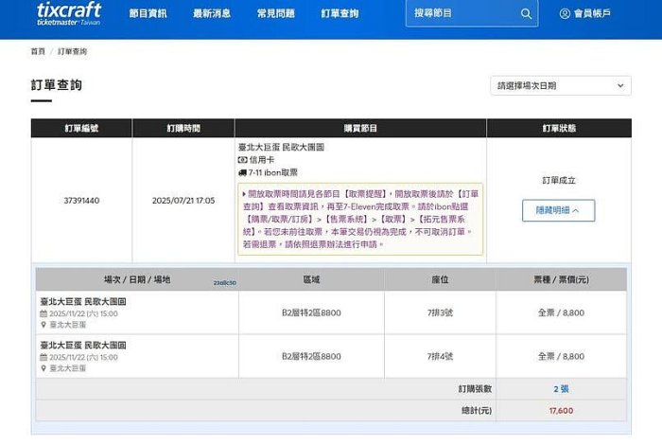
Task: Click the 會員帳戶 user icon
Action: pos(565,13)
